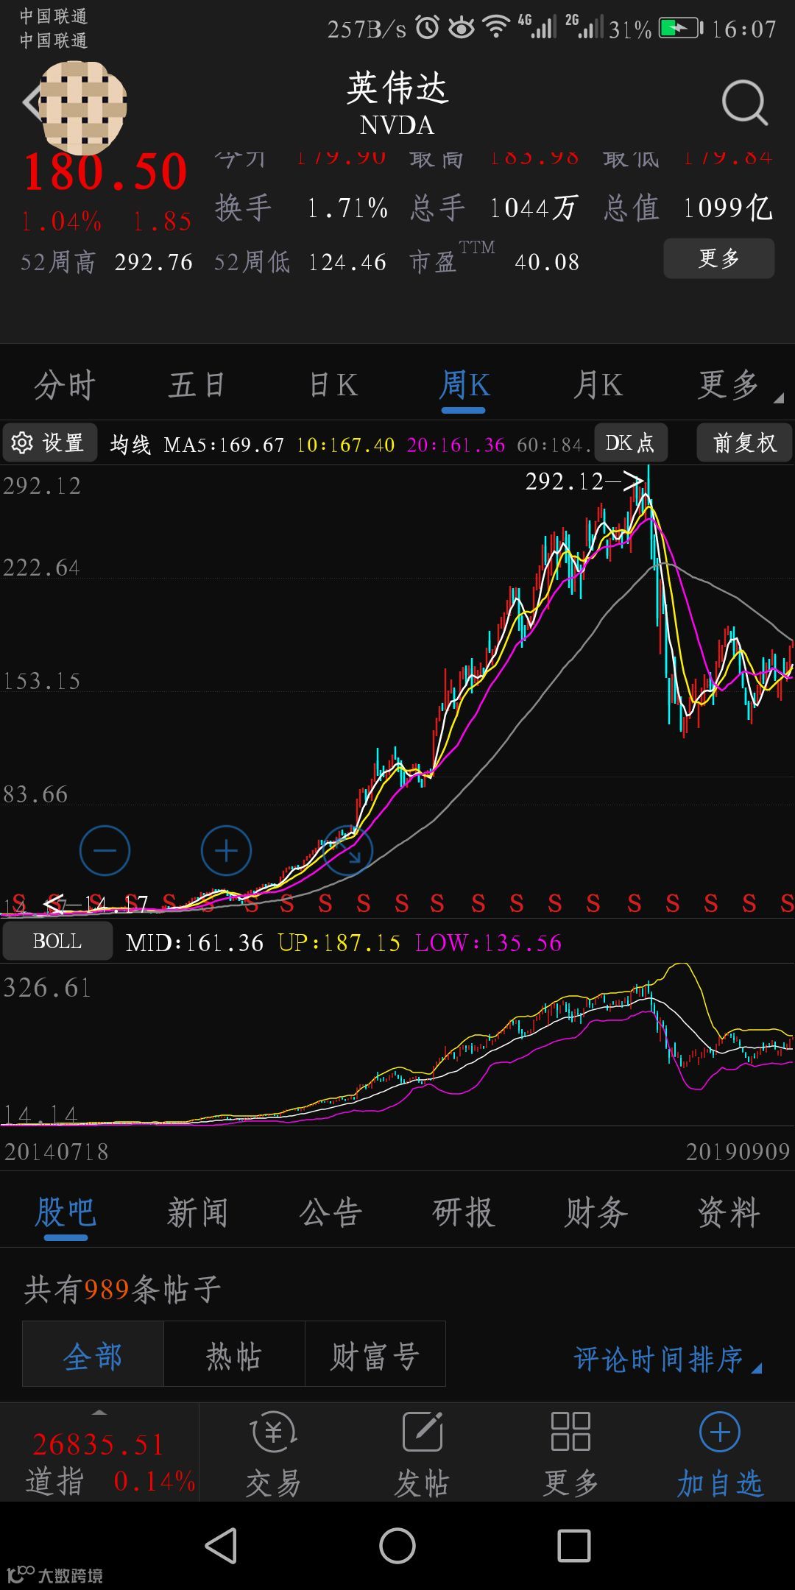This screenshot has height=1590, width=795.
Task: Tap the LOW:135.56 BOLL value
Action: 488,943
